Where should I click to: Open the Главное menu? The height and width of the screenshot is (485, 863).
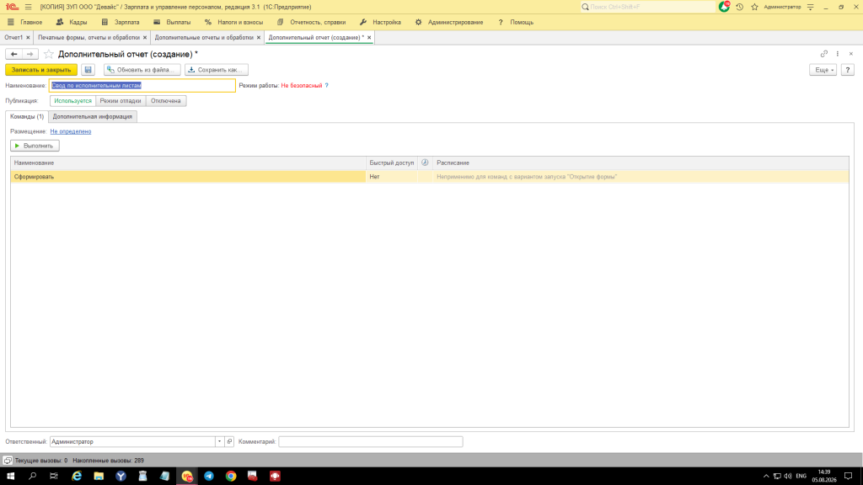tap(25, 23)
